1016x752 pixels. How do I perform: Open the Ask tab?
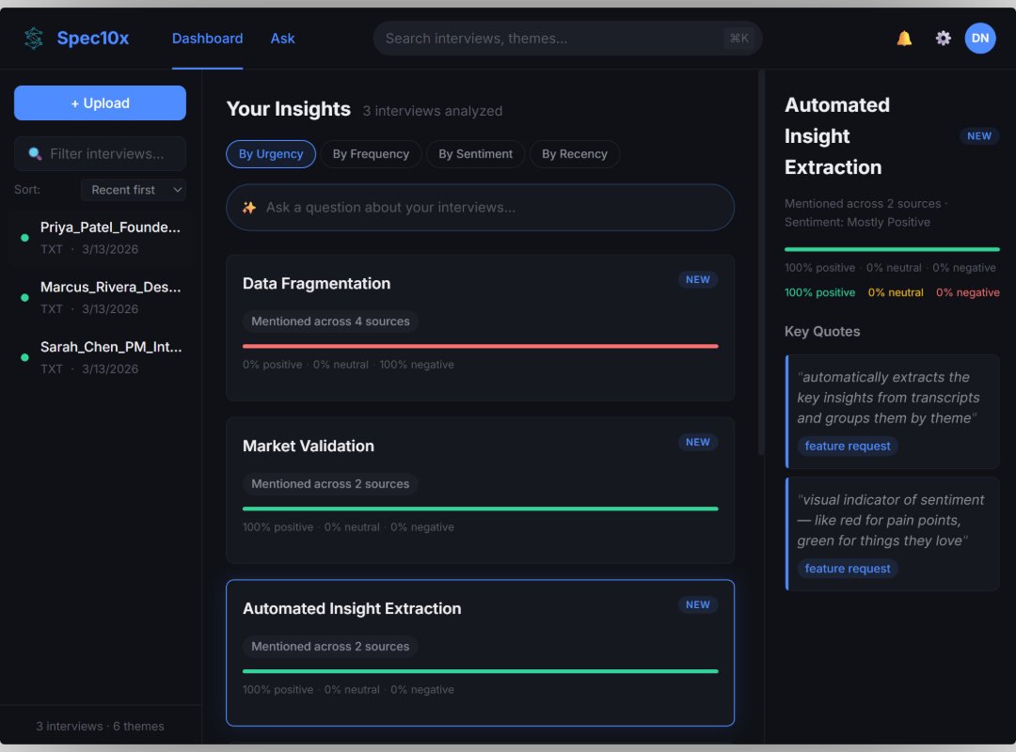click(282, 39)
